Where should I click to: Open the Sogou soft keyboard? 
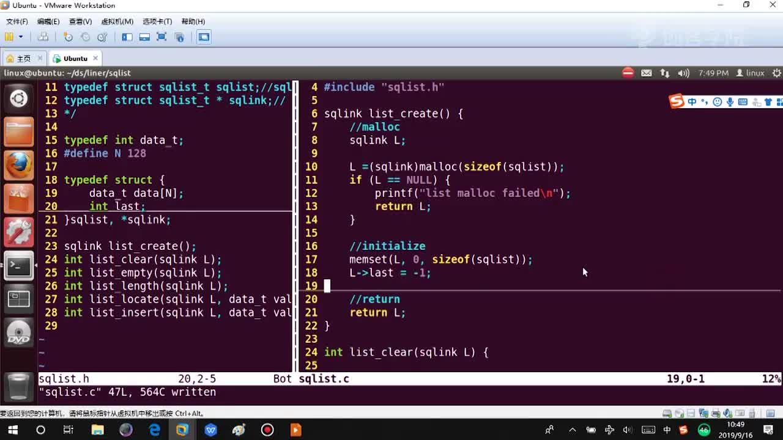743,102
